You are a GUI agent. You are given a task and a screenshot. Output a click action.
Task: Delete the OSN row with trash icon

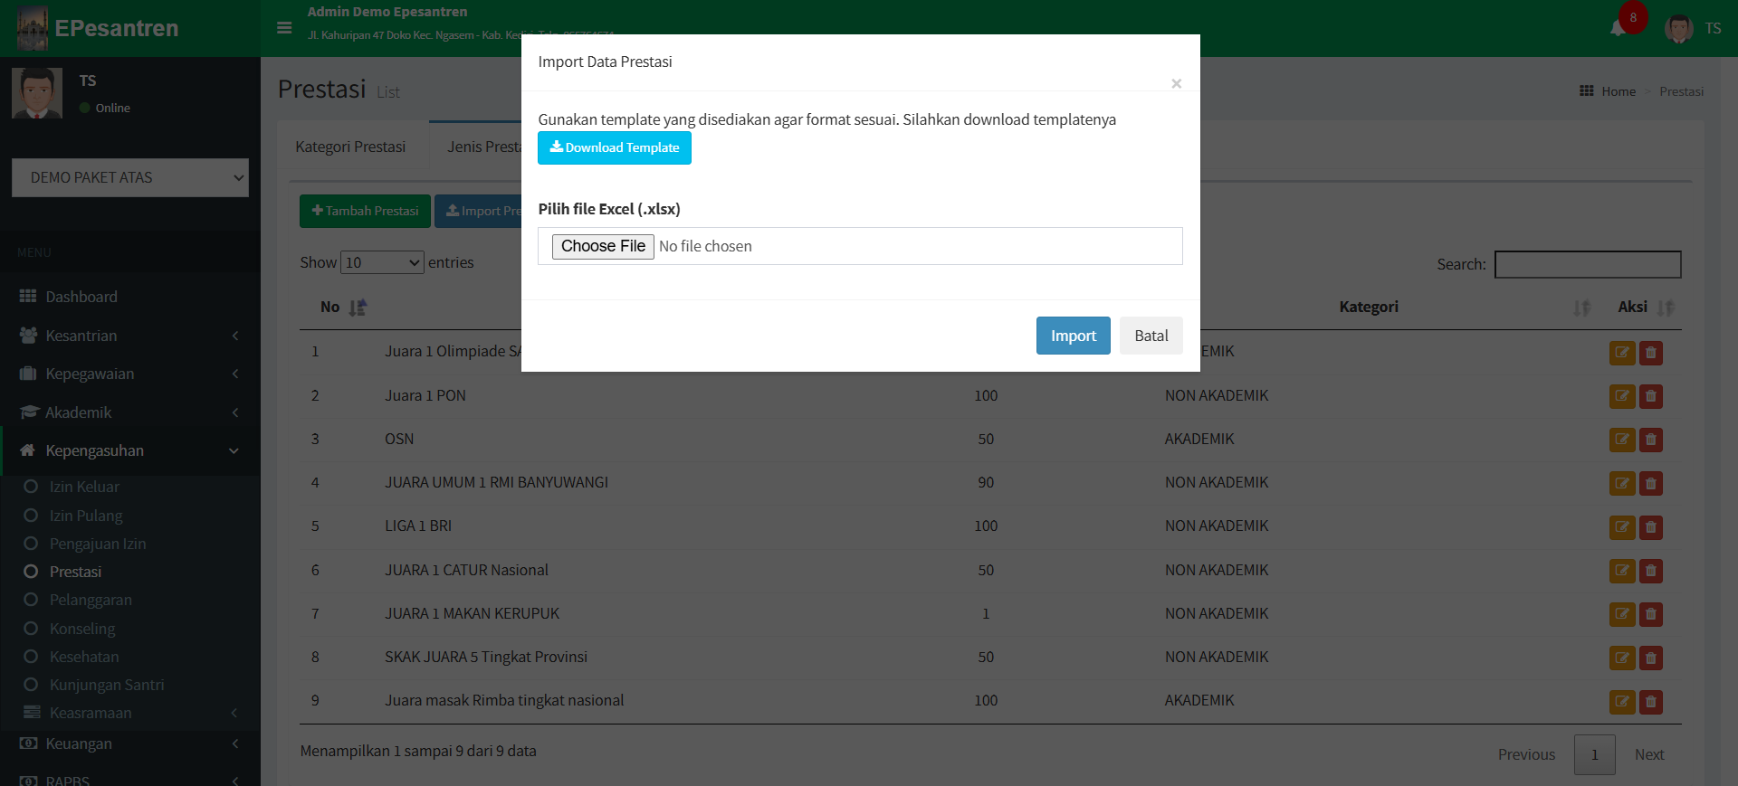coord(1650,440)
